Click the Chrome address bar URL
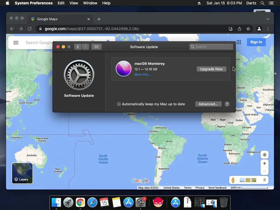Screen dimensions: 280x210 pos(92,29)
